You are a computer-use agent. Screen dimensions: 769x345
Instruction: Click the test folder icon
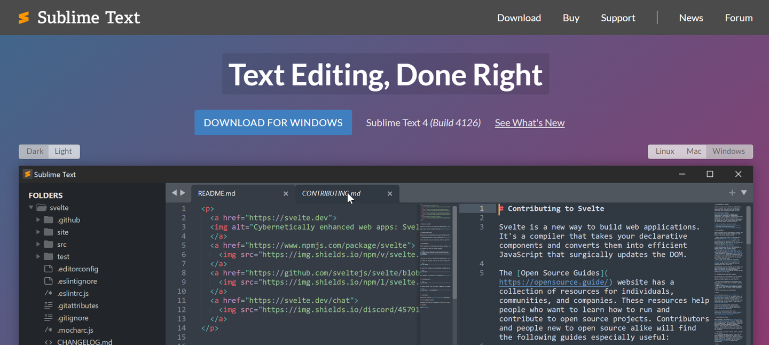49,256
